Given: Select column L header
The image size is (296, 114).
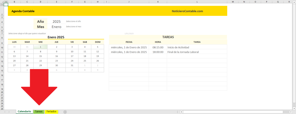Looking at the screenshot, I should (197, 2).
